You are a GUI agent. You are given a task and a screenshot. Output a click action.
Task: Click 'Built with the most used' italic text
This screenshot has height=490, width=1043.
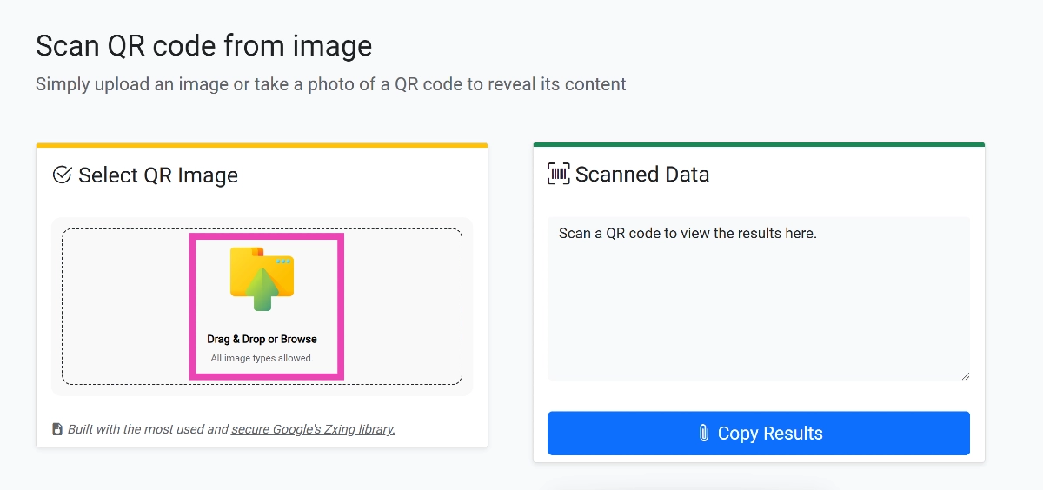[x=148, y=429]
